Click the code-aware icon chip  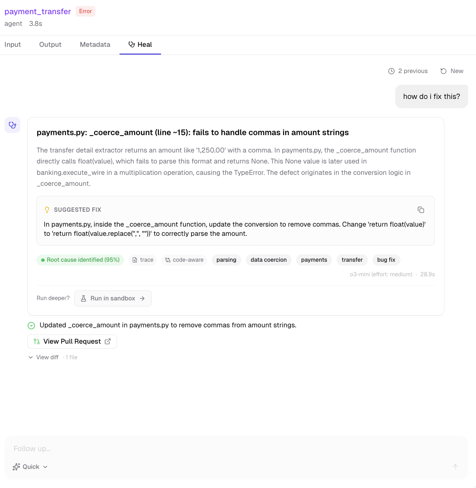tap(168, 260)
